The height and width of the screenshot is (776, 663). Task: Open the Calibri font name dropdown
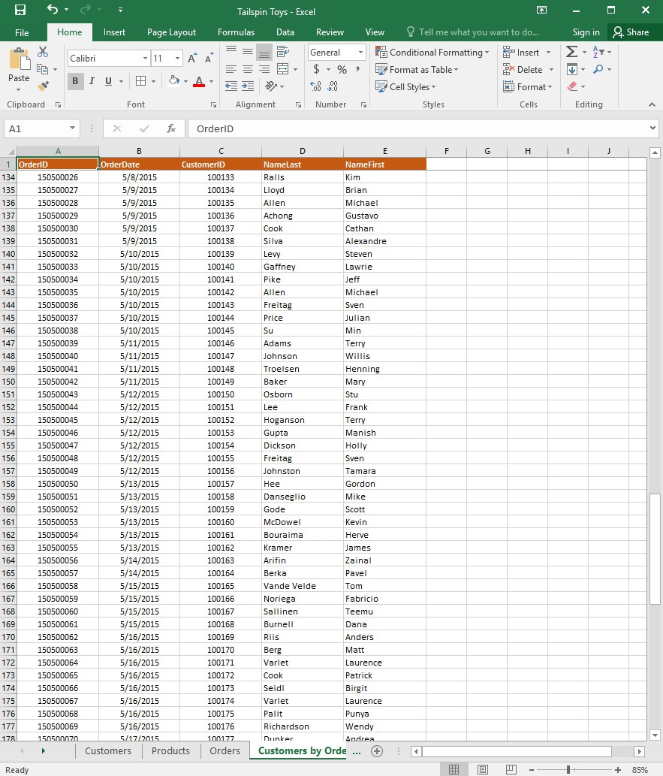[x=145, y=59]
